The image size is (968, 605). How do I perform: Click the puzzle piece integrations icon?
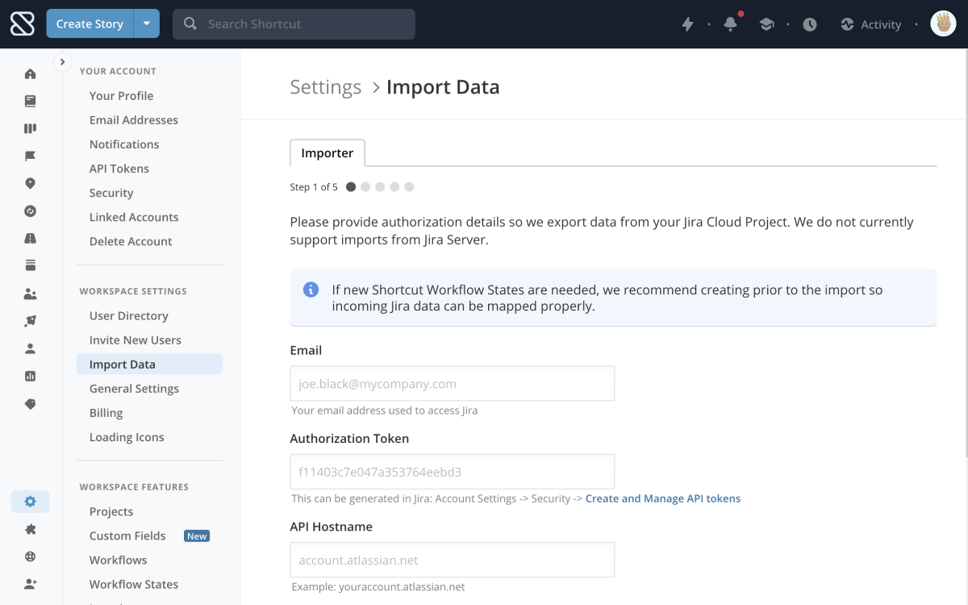(x=31, y=529)
